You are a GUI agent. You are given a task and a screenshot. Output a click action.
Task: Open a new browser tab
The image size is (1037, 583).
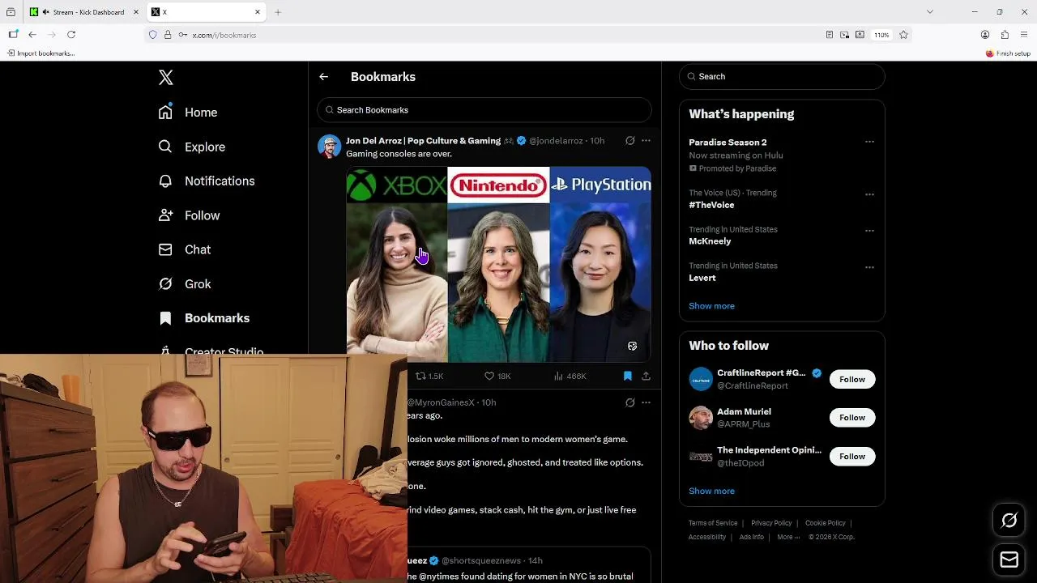(278, 12)
